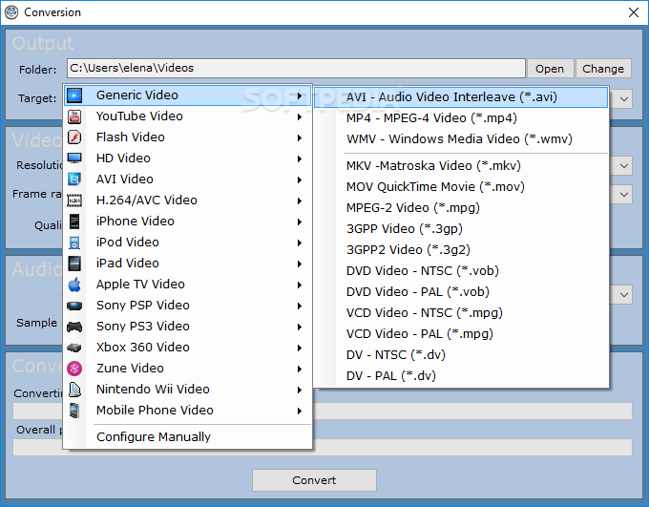Select iPad Video menu entry
The height and width of the screenshot is (507, 649).
pyautogui.click(x=187, y=264)
